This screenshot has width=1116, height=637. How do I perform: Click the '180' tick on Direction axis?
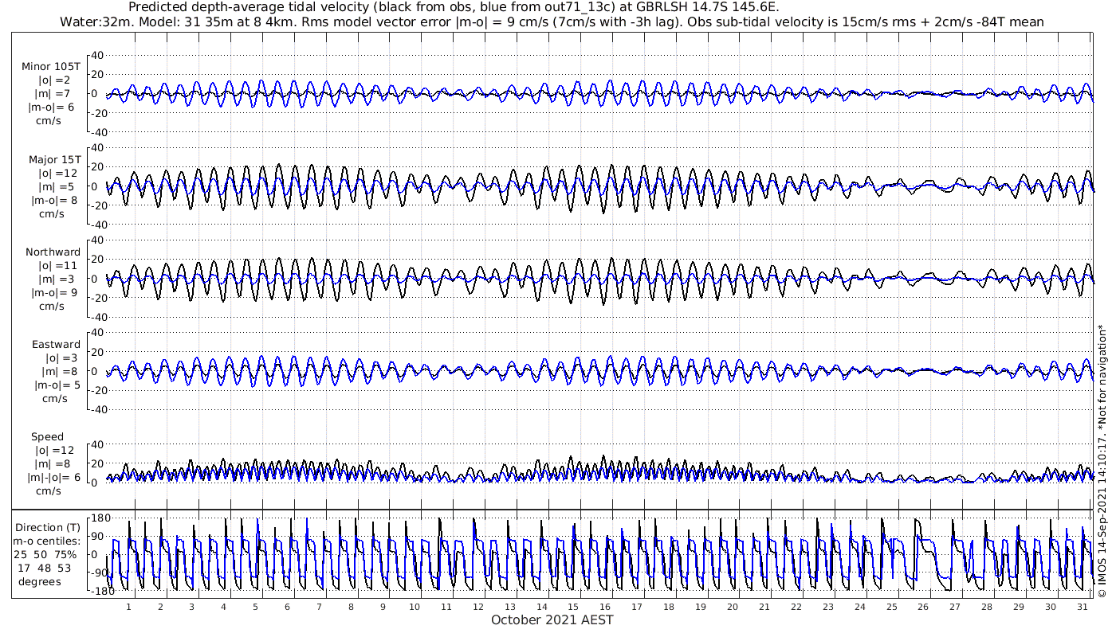click(100, 518)
